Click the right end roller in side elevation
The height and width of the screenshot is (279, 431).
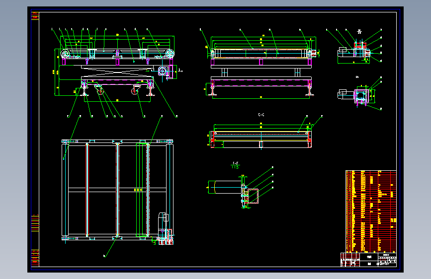pos(170,53)
